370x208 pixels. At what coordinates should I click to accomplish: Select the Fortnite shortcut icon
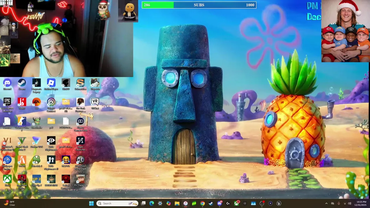pyautogui.click(x=7, y=123)
